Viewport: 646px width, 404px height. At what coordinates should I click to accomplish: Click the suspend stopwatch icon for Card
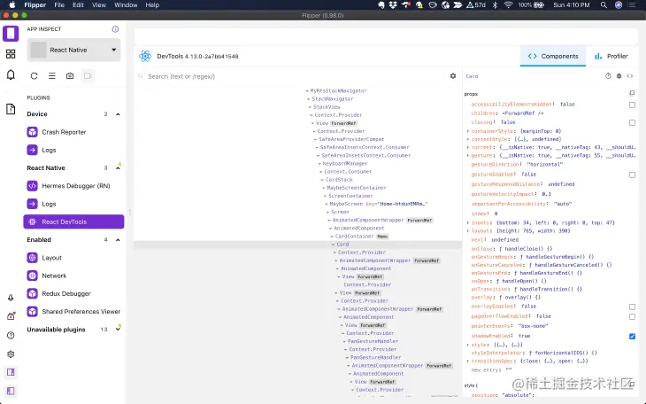click(608, 76)
